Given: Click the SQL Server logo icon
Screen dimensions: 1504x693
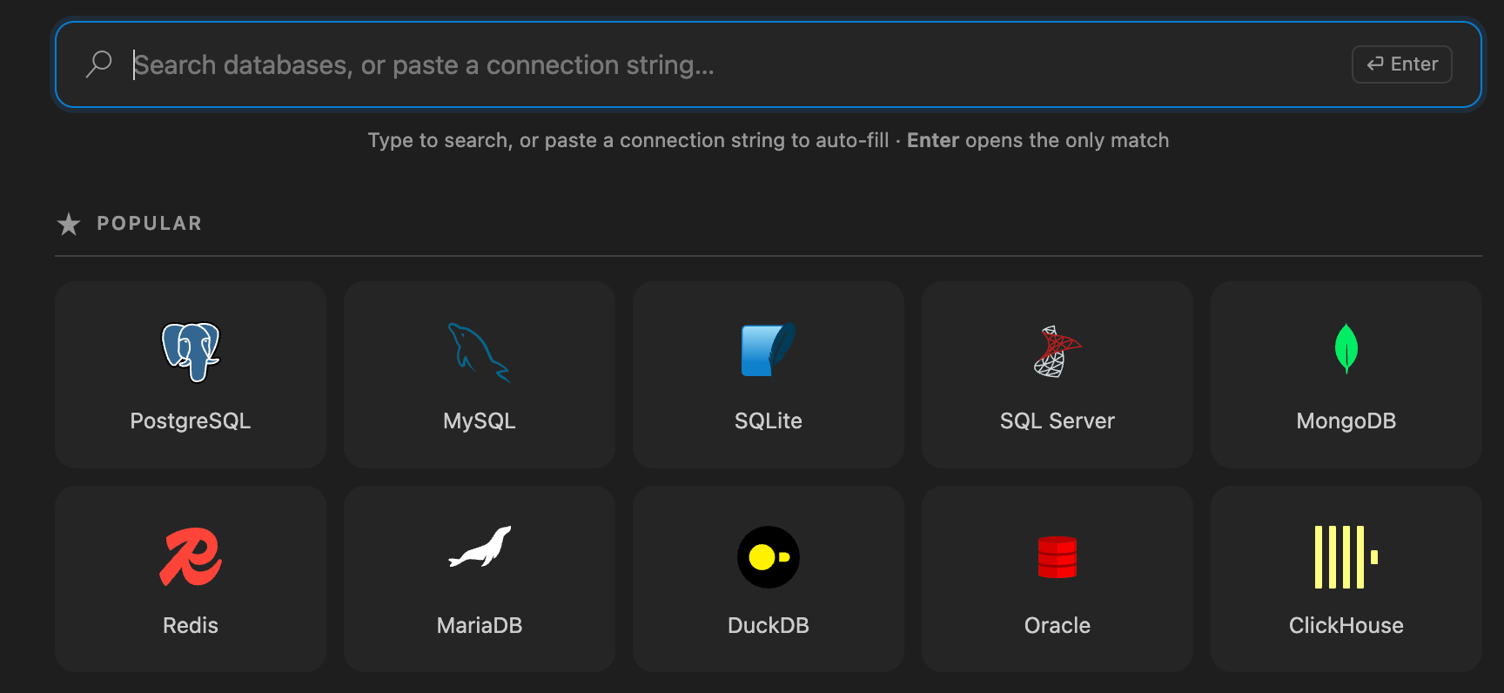Looking at the screenshot, I should click(1057, 352).
